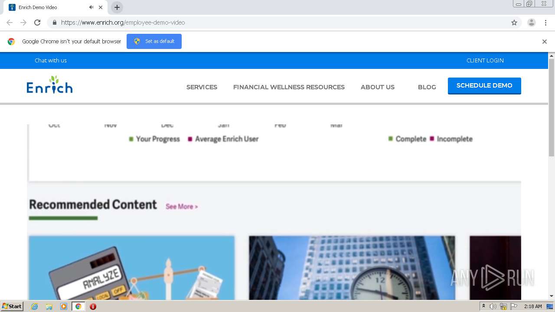Launch Internet Explorer from taskbar

click(x=34, y=306)
